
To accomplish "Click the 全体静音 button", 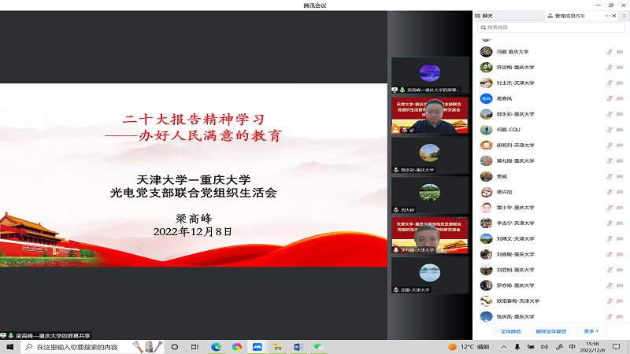I will pos(511,331).
